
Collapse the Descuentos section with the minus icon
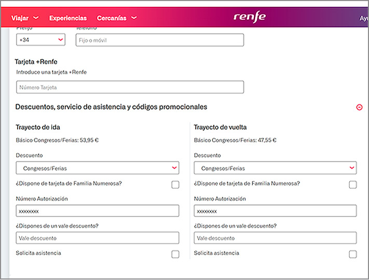point(359,107)
